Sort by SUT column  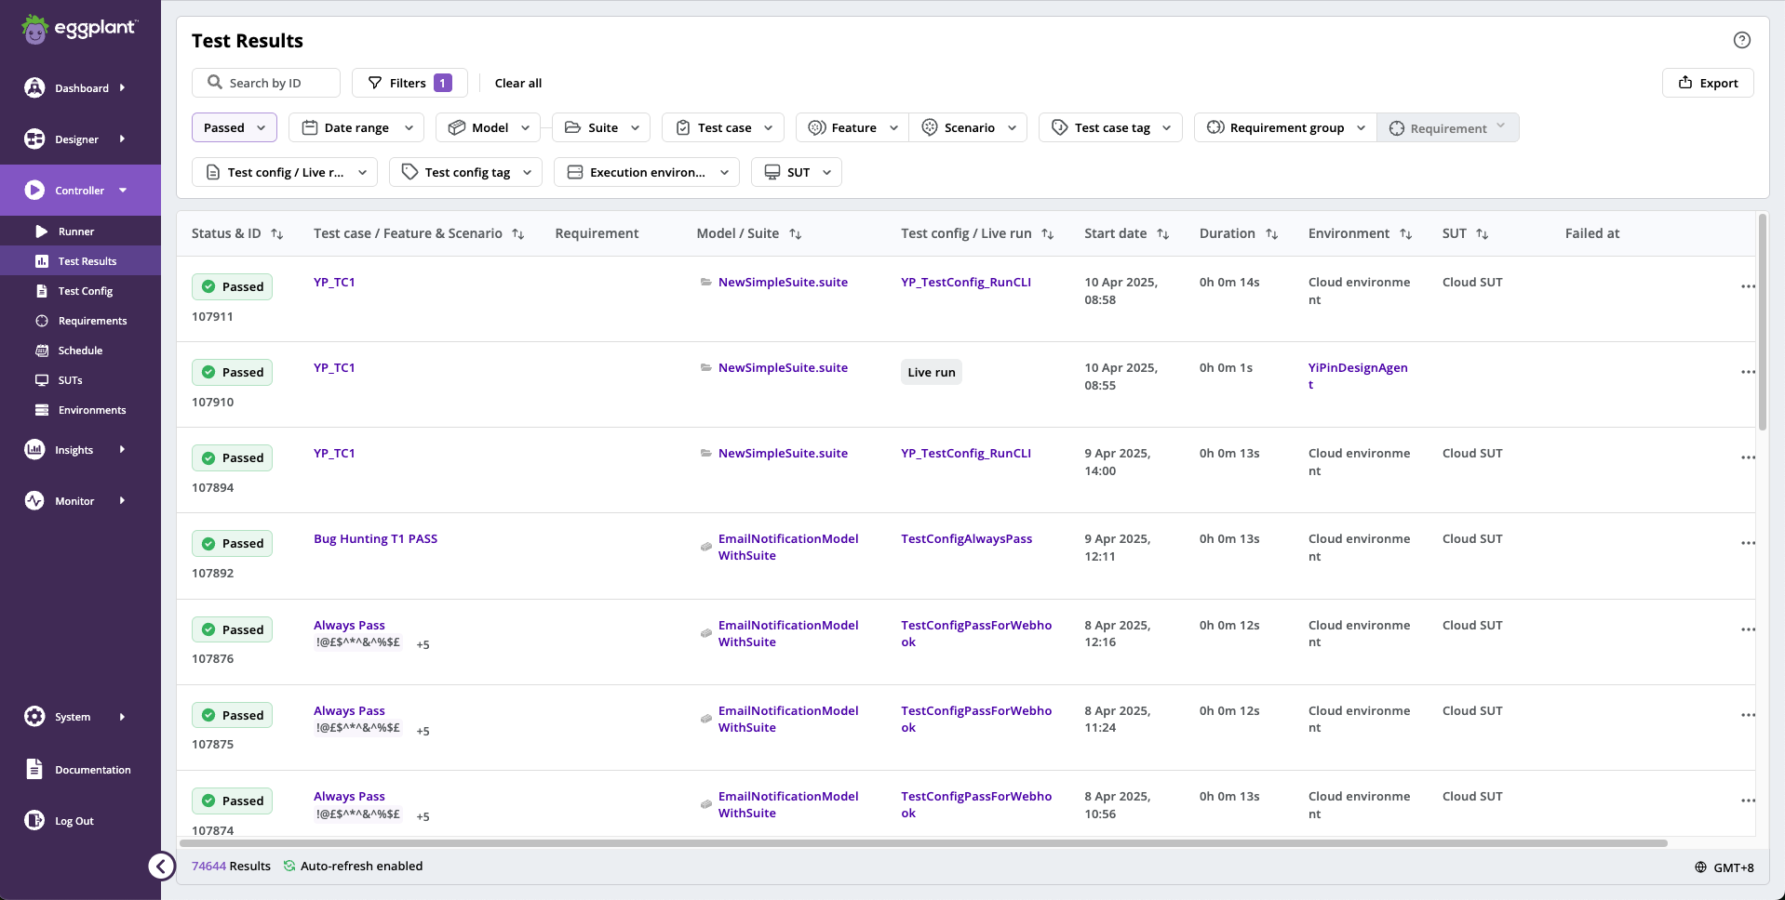point(1483,234)
